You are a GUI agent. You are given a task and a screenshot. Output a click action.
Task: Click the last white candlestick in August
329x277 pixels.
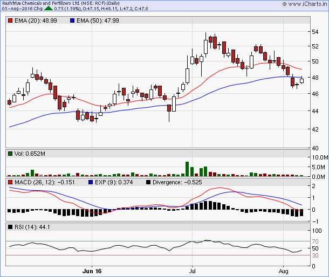point(301,80)
